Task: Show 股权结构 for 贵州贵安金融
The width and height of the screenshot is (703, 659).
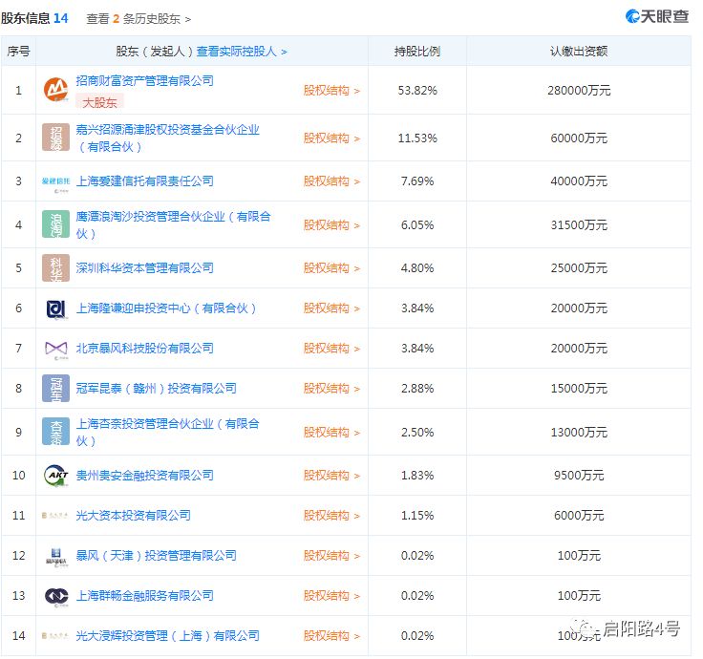Action: pyautogui.click(x=331, y=476)
